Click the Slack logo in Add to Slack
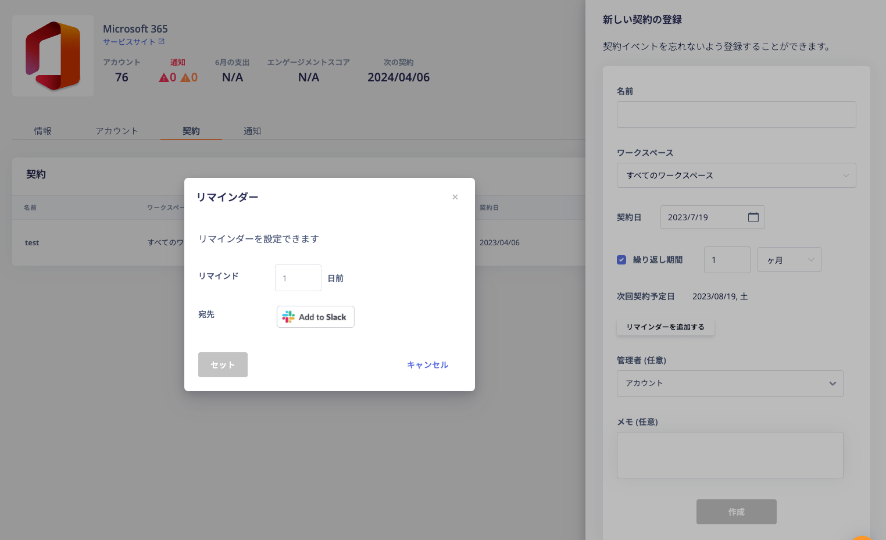 [x=288, y=317]
